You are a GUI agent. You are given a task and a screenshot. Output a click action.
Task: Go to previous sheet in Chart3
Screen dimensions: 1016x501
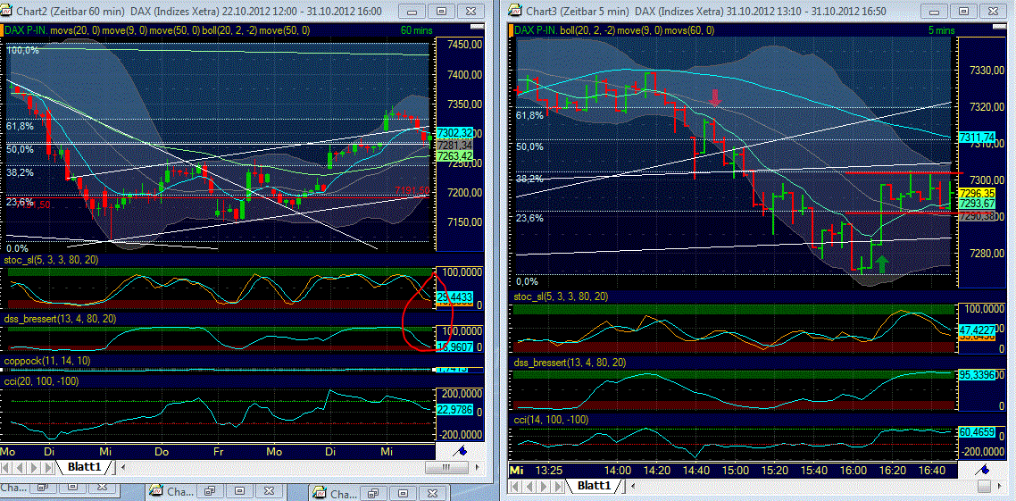click(x=528, y=485)
